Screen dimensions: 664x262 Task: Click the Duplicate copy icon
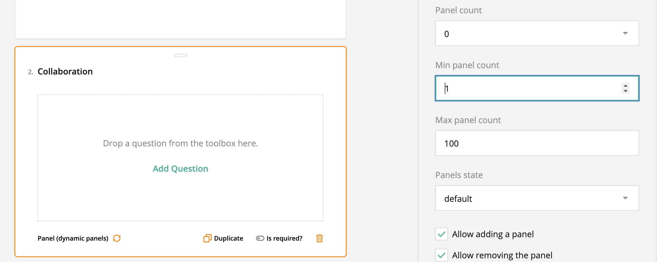[x=207, y=238]
